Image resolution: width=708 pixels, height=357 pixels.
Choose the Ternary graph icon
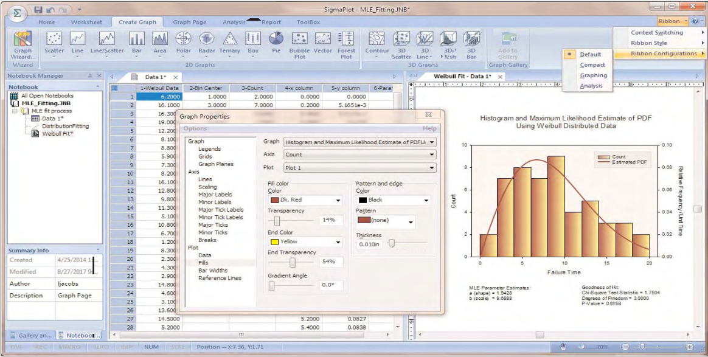229,41
